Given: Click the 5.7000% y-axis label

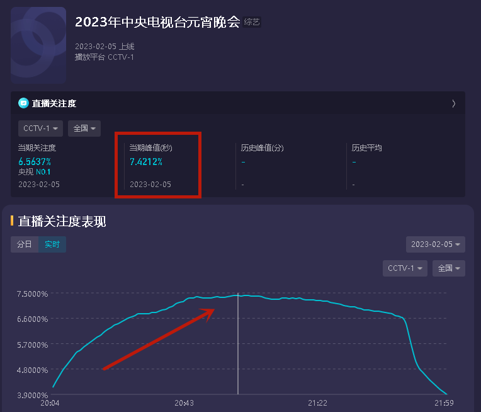Looking at the screenshot, I should click(x=33, y=345).
